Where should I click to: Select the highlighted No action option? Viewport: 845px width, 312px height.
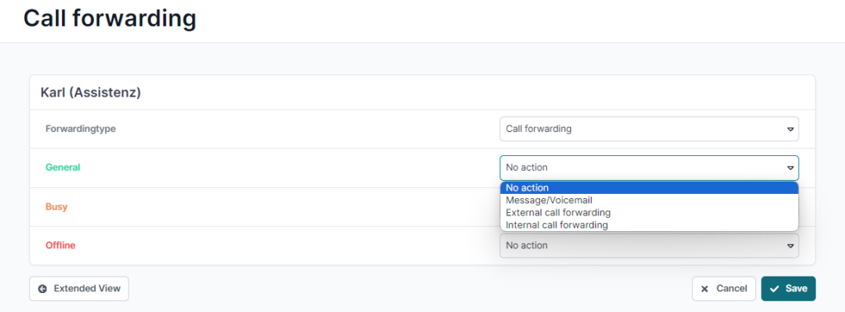[x=649, y=188]
